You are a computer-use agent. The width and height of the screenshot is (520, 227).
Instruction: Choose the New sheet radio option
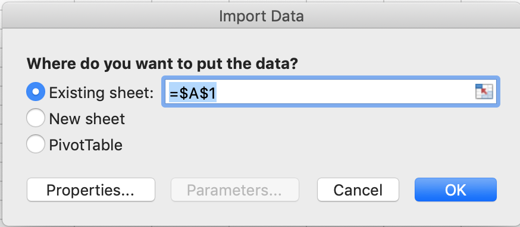36,118
